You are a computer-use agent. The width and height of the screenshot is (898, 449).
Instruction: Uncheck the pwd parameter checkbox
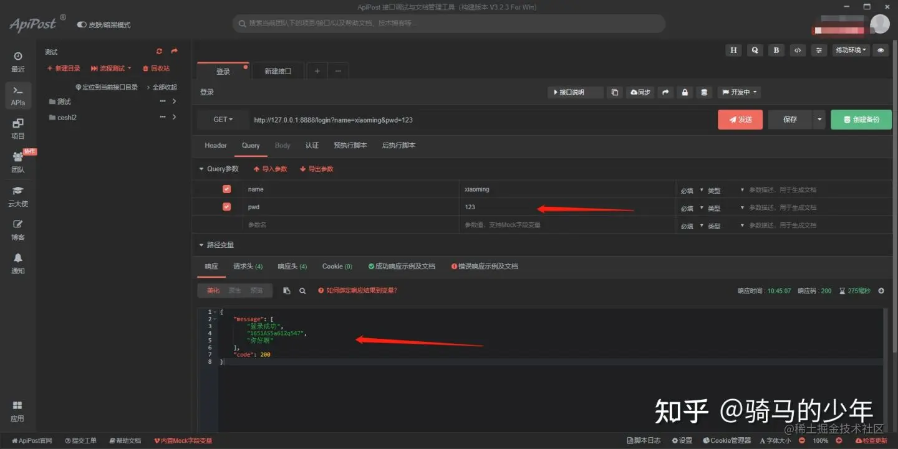point(226,207)
